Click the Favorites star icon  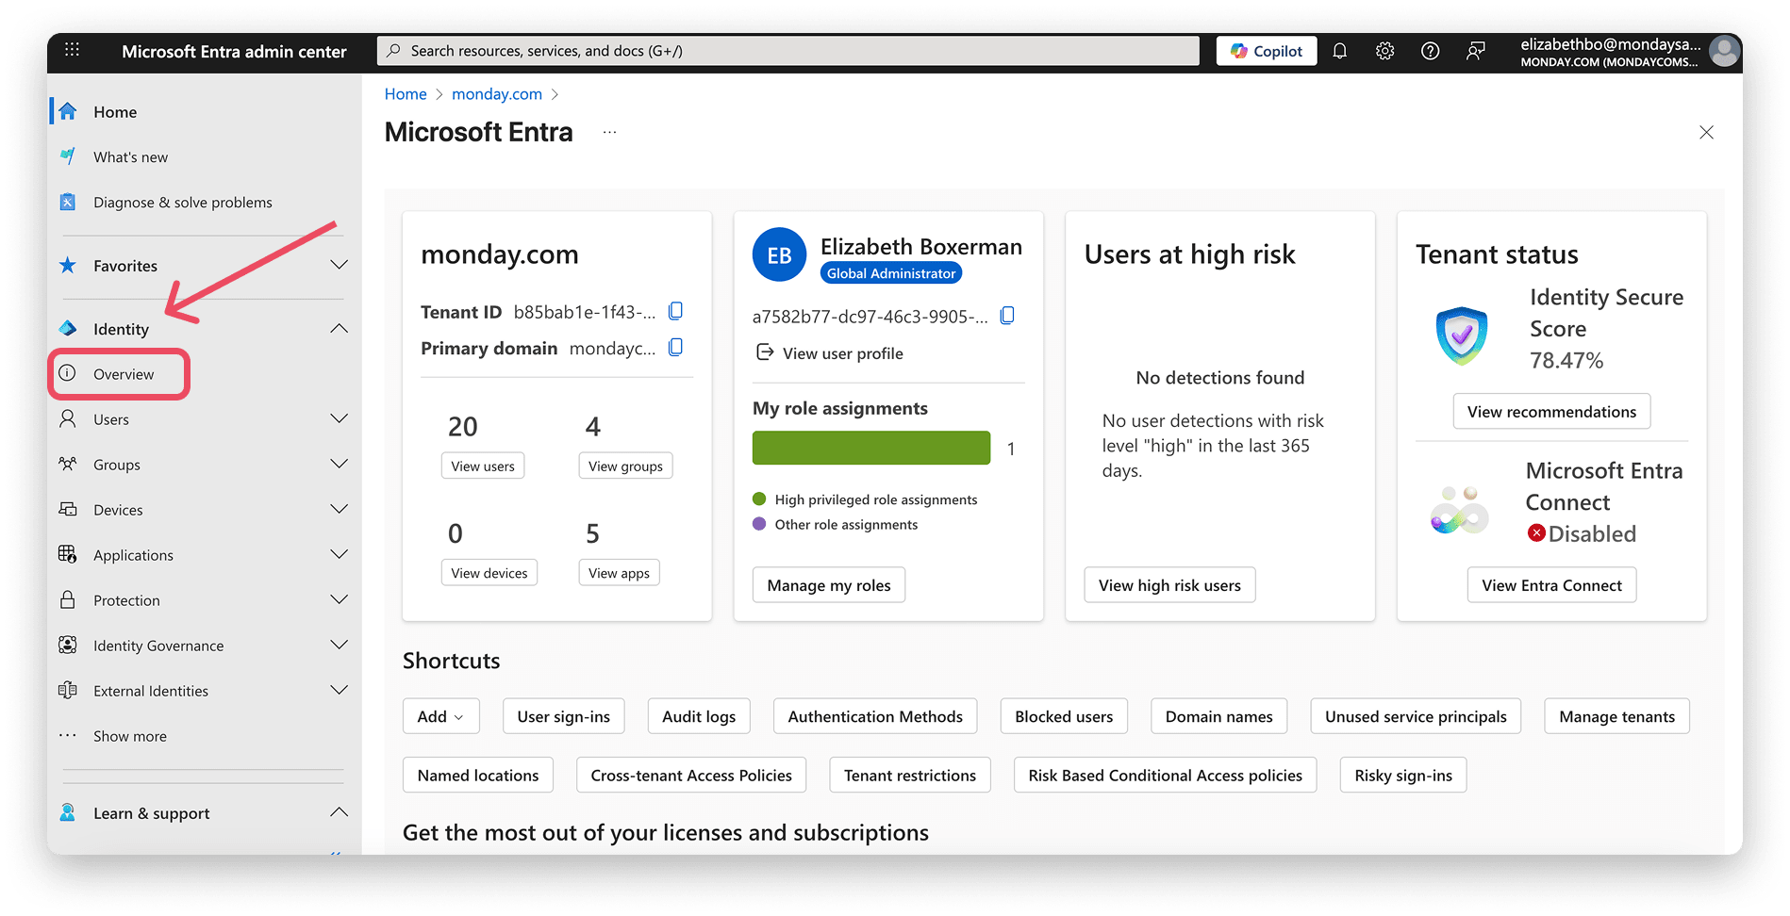pos(68,266)
